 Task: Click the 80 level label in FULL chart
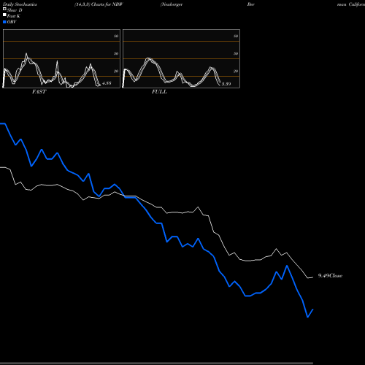click(236, 36)
